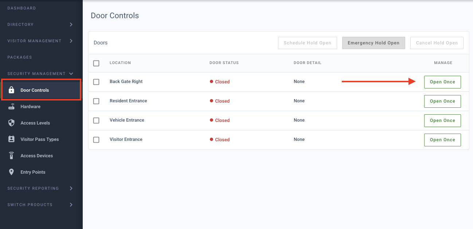Check the Back Gate Right checkbox
The height and width of the screenshot is (229, 473).
pyautogui.click(x=96, y=82)
